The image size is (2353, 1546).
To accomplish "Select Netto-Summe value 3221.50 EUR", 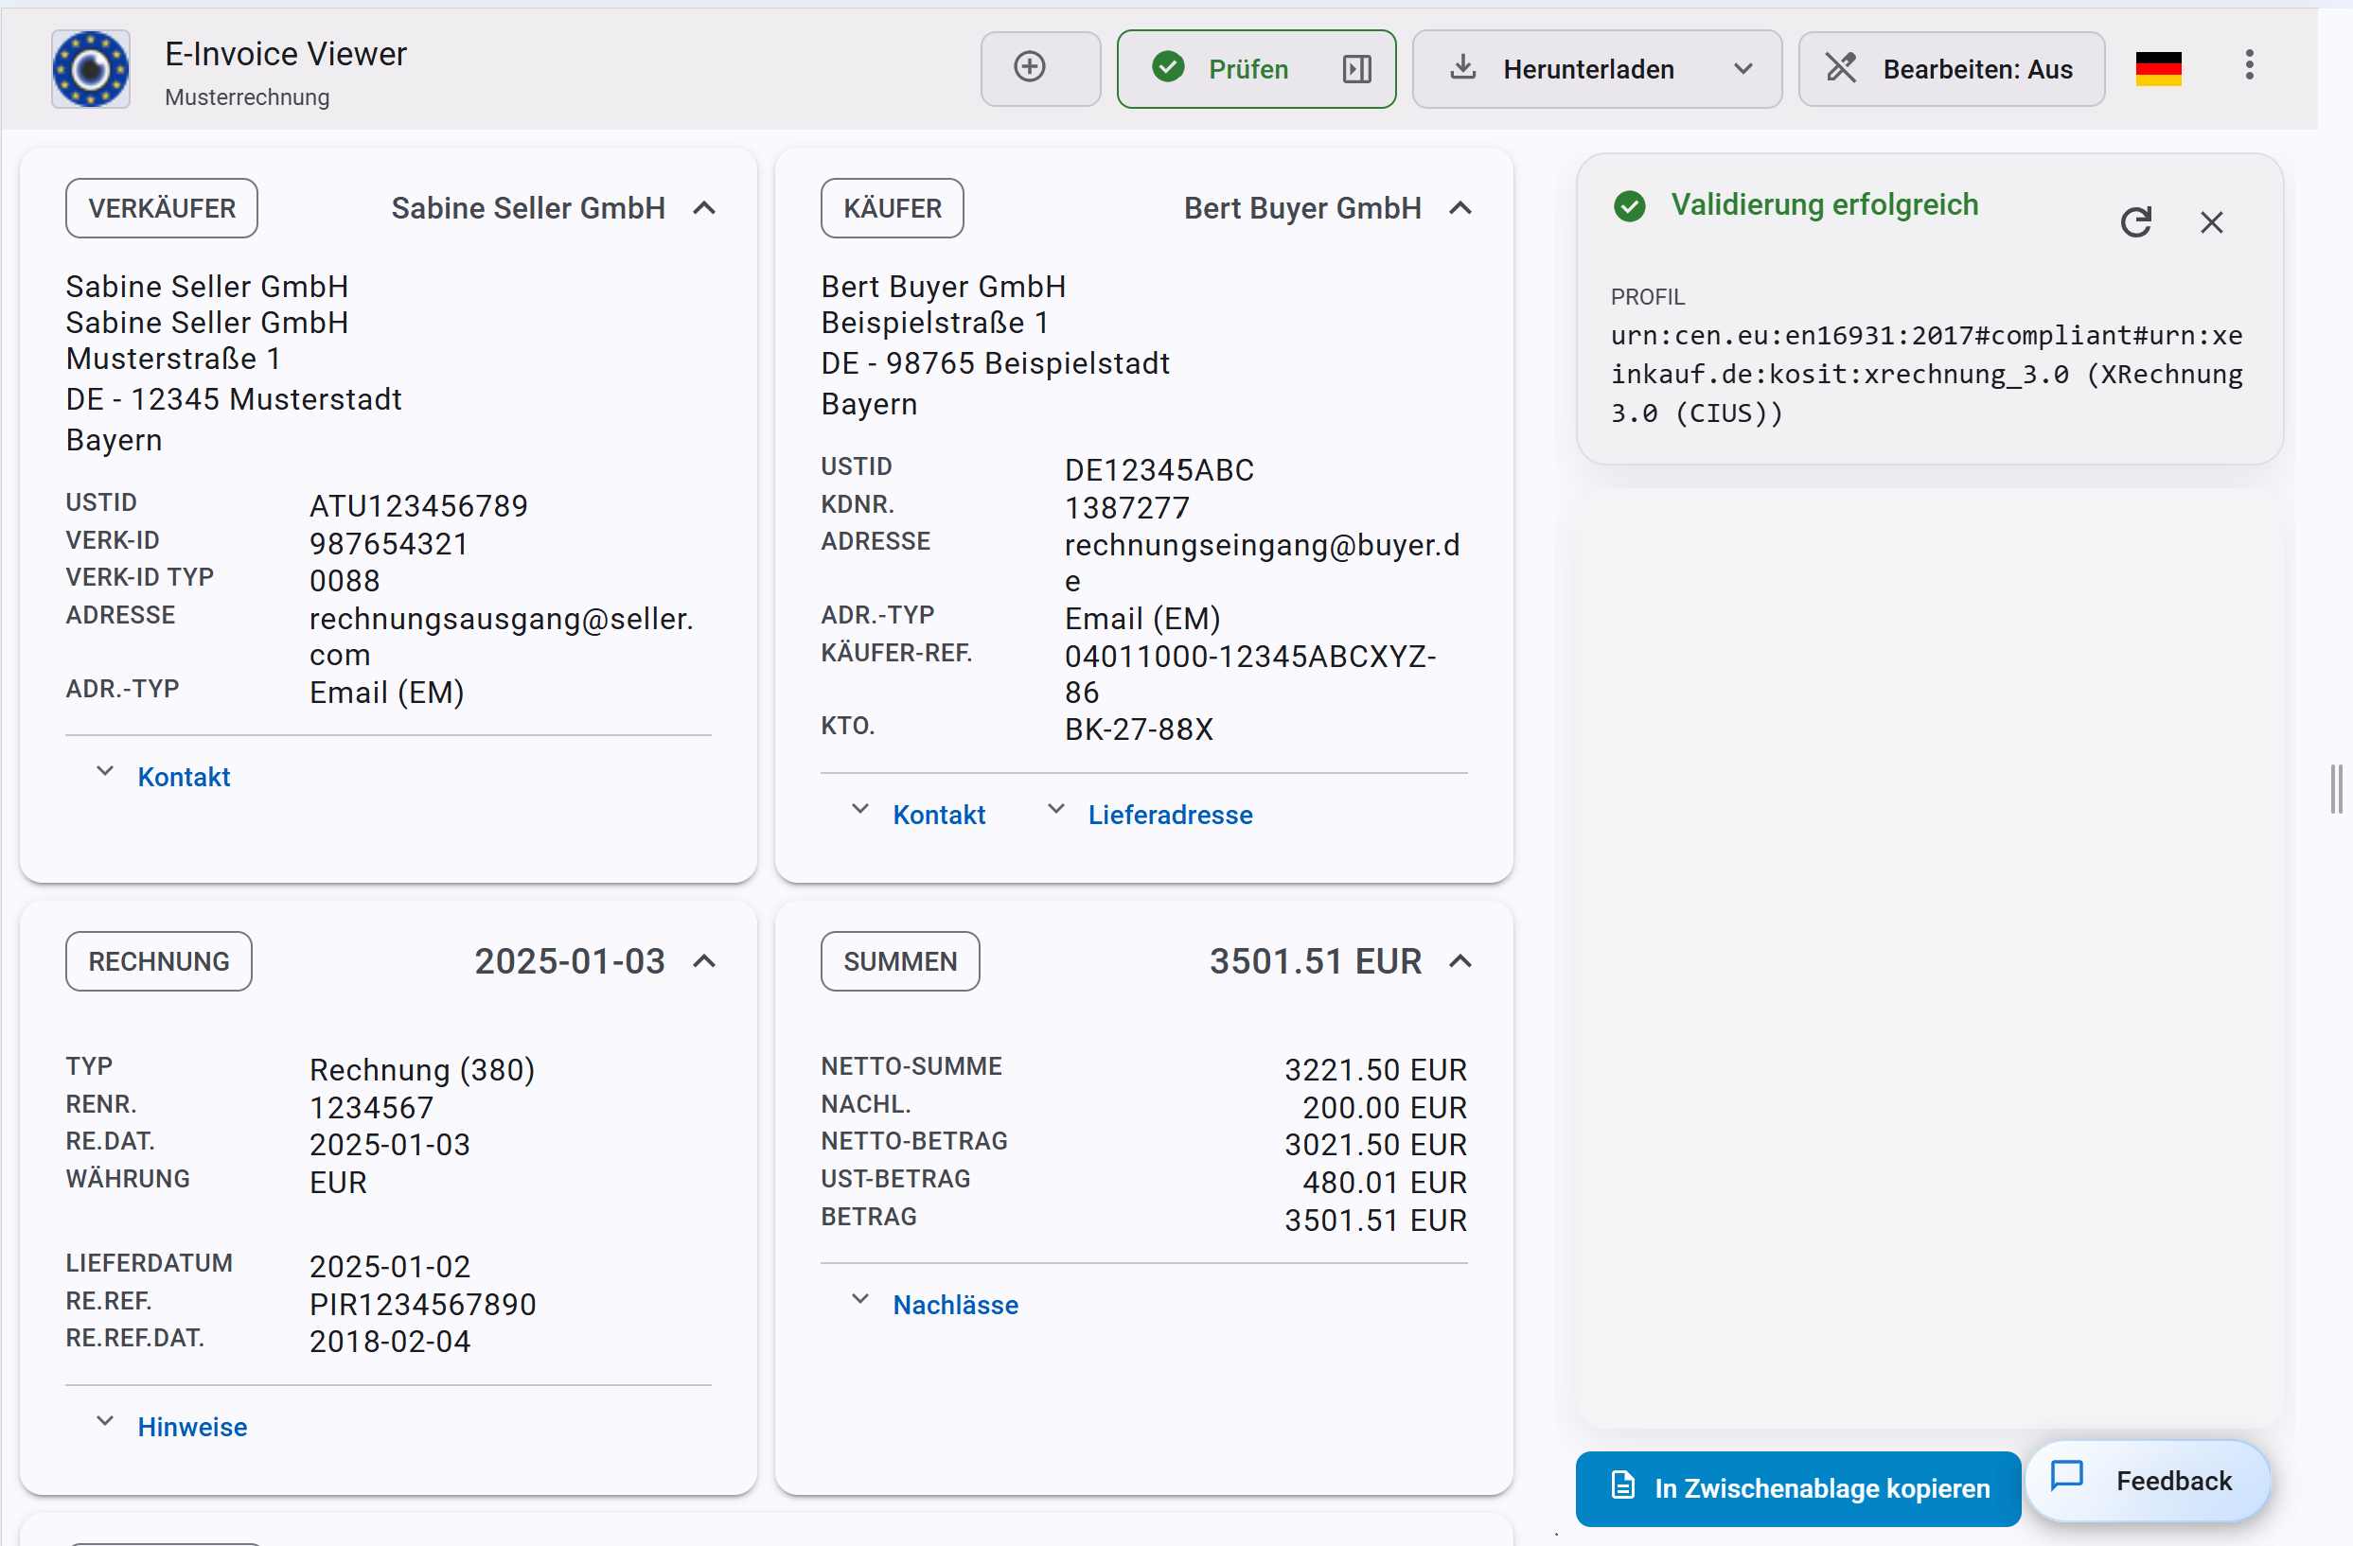I will click(x=1375, y=1069).
